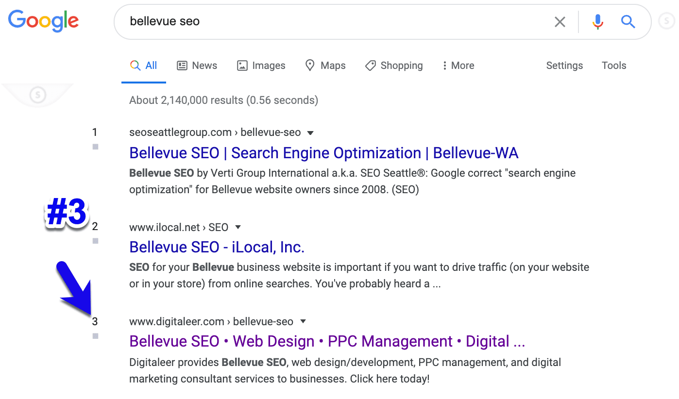
Task: Open the Bellevue SEO iLocal result
Action: click(217, 247)
